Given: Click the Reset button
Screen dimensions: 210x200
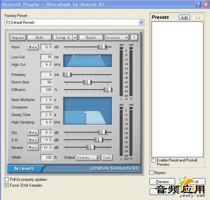Looking at the screenshot, I should point(91,38).
